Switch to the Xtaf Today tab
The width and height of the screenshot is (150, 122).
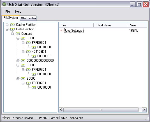click(28, 18)
